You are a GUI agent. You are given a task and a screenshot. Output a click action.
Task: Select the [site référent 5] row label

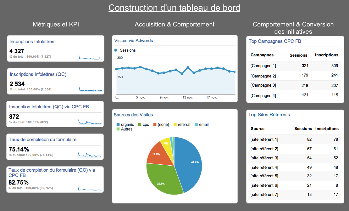tap(264, 176)
